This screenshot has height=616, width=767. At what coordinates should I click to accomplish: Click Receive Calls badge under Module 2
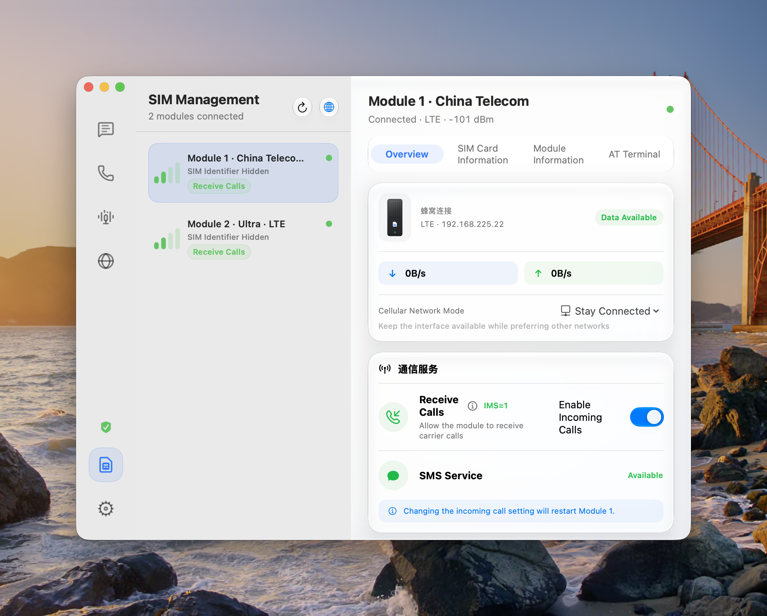[219, 252]
